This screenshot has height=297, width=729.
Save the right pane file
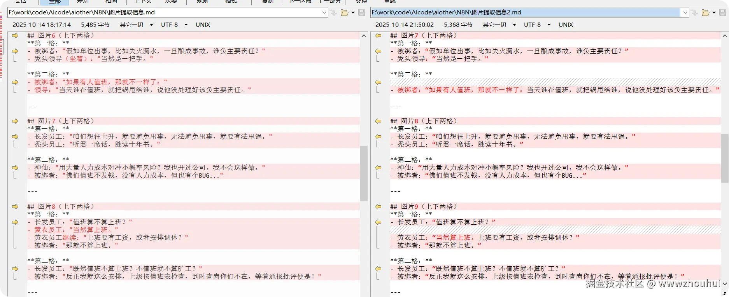pyautogui.click(x=723, y=13)
